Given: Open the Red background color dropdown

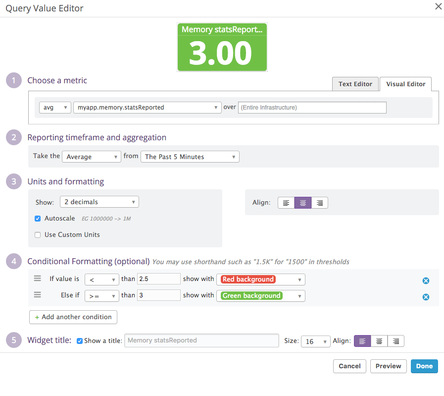Looking at the screenshot, I should (261, 280).
